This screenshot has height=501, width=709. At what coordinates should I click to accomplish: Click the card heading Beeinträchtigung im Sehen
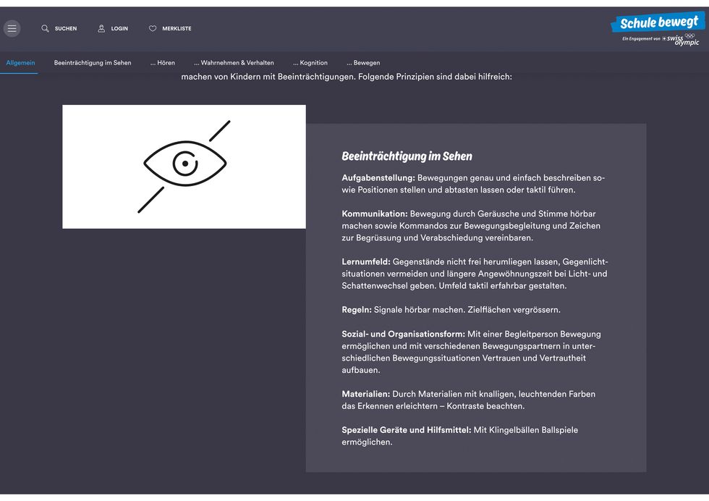click(407, 156)
